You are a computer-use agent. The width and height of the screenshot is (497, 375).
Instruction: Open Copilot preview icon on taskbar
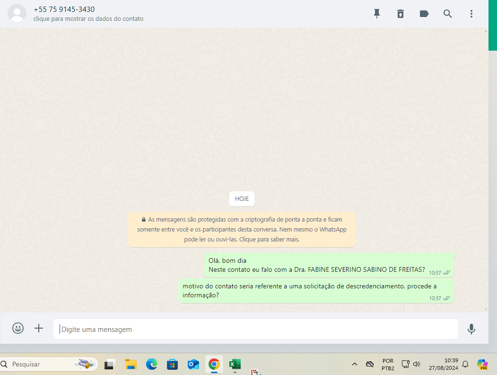coord(482,364)
